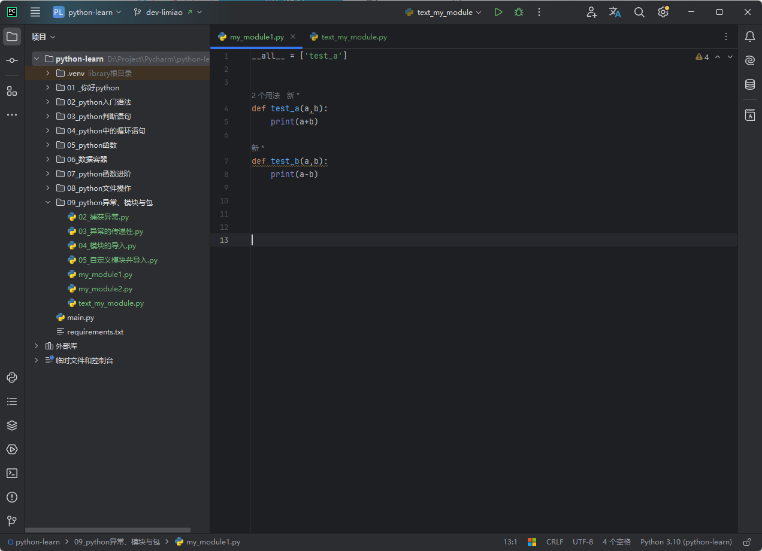The height and width of the screenshot is (551, 762).
Task: Open the Code With Me icon
Action: click(592, 12)
